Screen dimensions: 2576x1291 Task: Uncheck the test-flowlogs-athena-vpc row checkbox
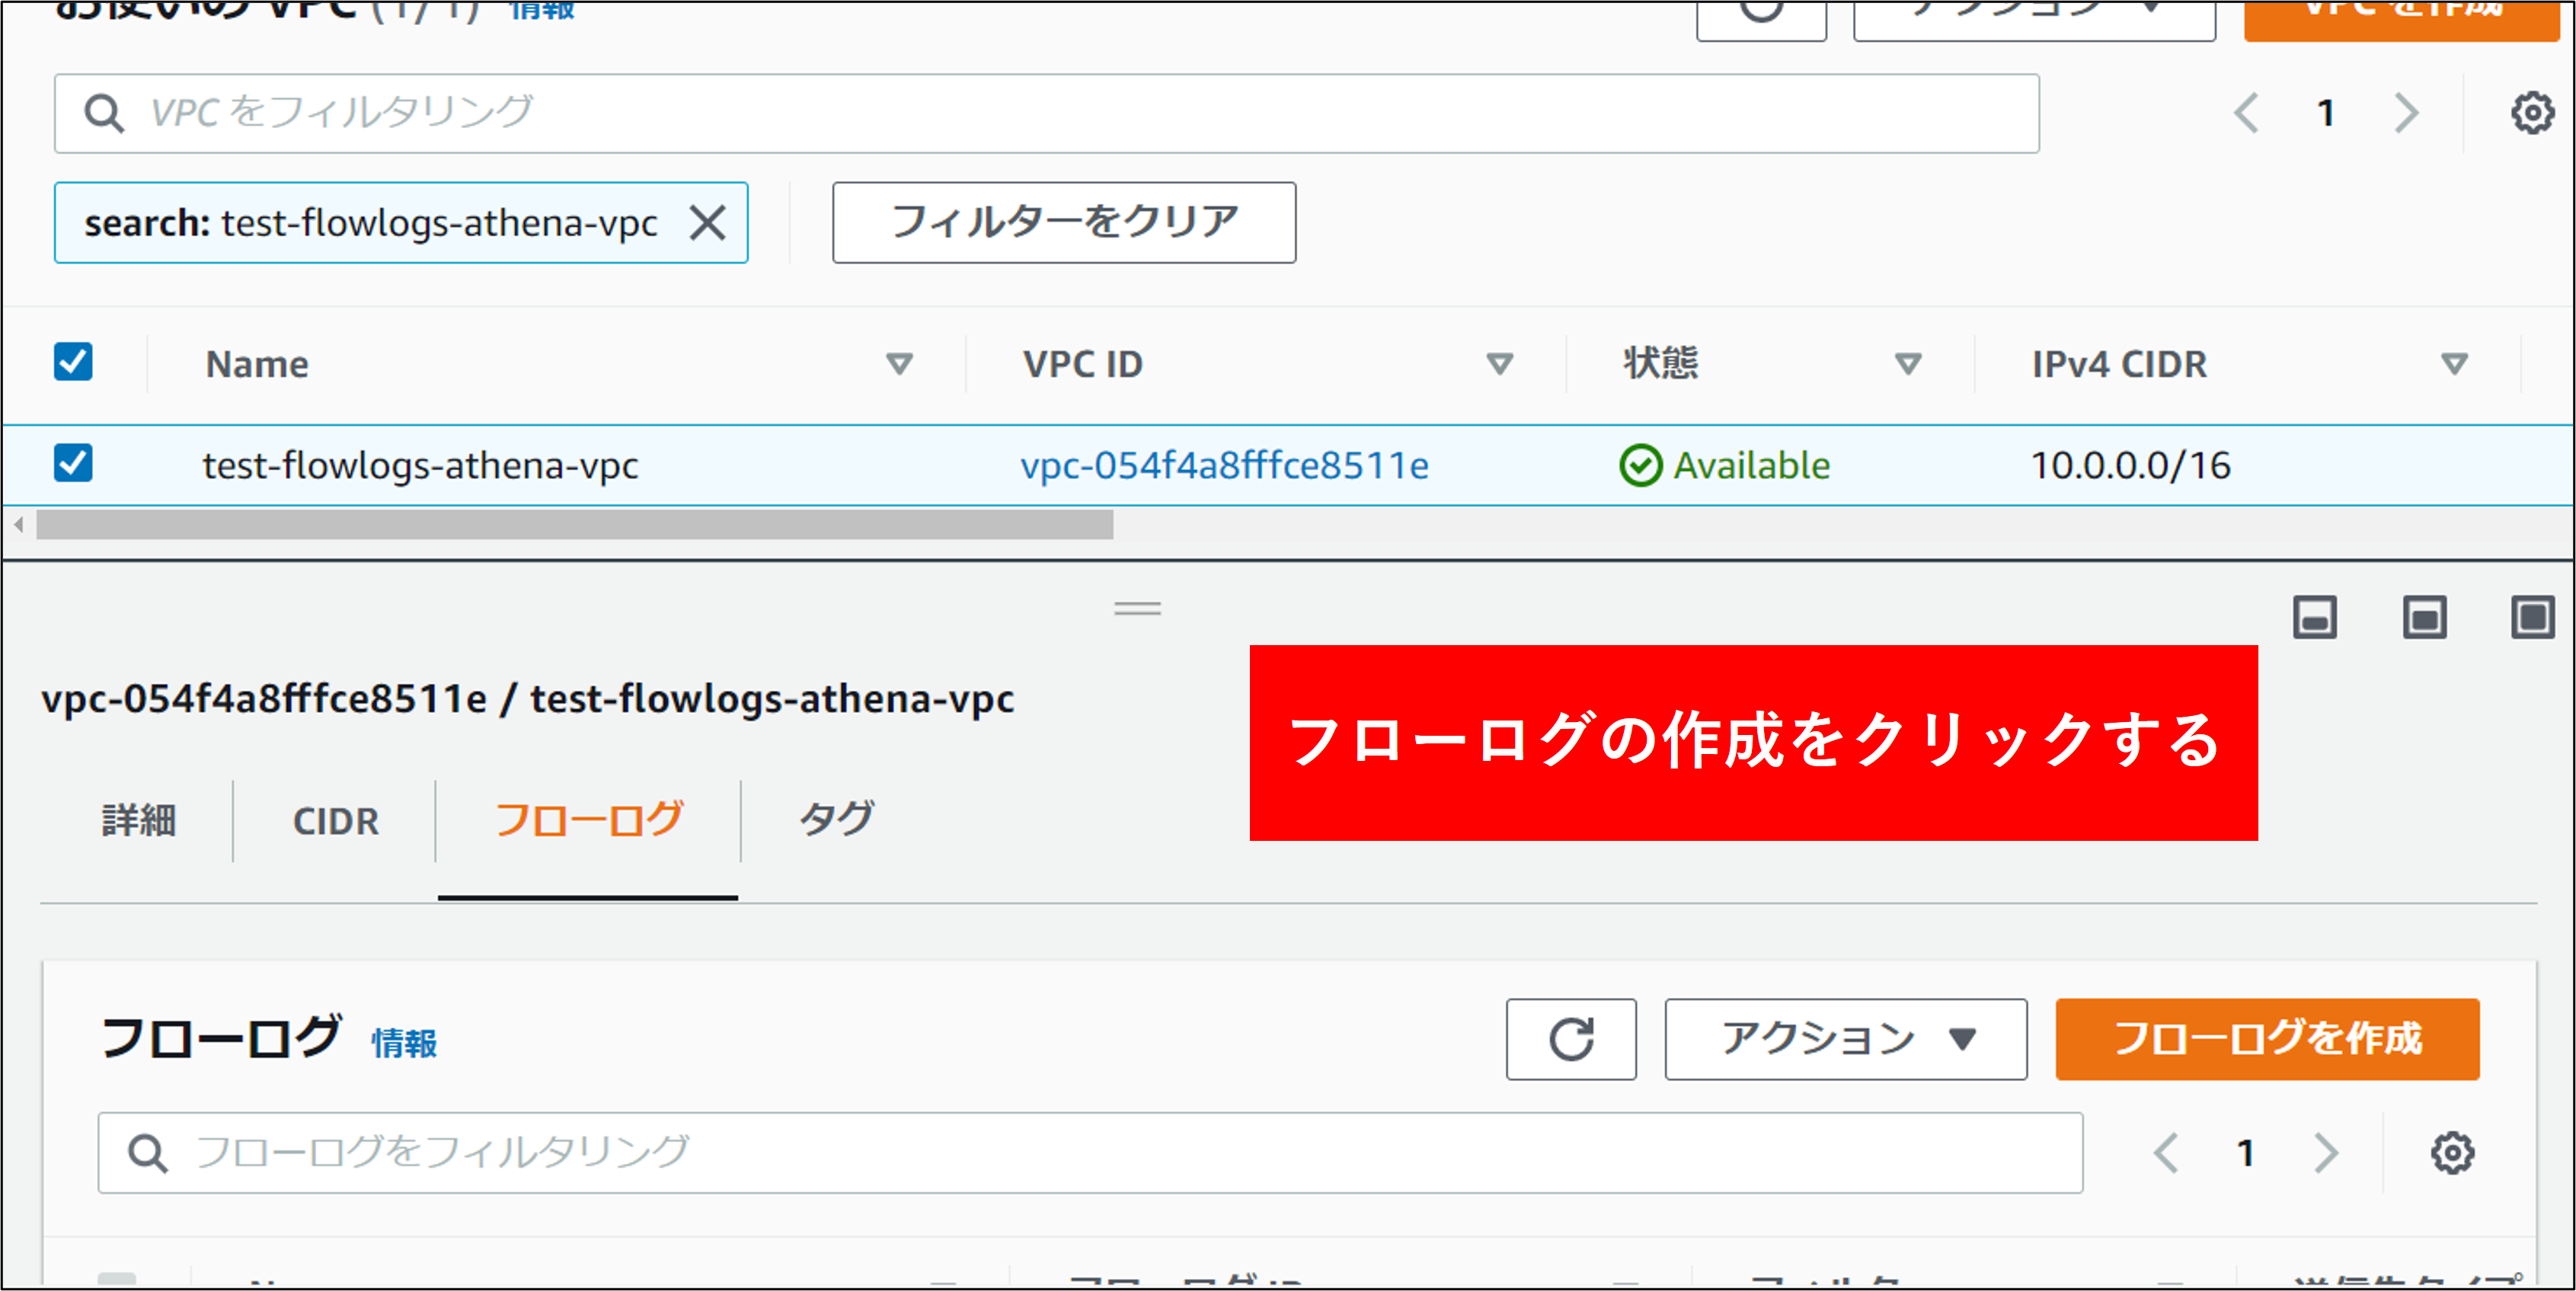click(73, 464)
